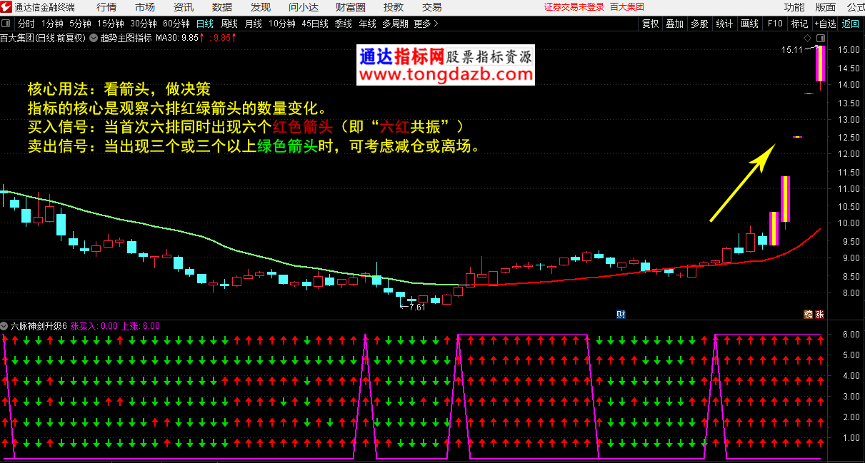Open the 资讯 menu

tap(184, 7)
